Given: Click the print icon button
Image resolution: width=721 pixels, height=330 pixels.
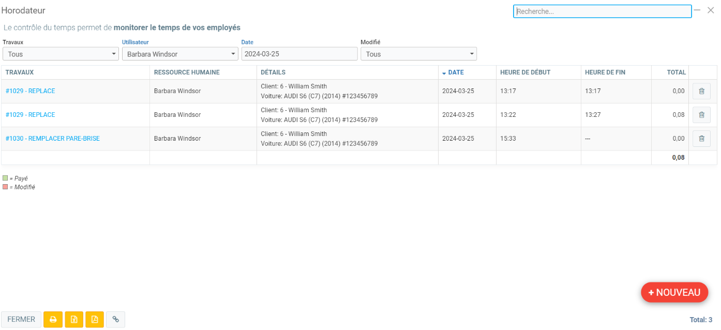Looking at the screenshot, I should (53, 320).
